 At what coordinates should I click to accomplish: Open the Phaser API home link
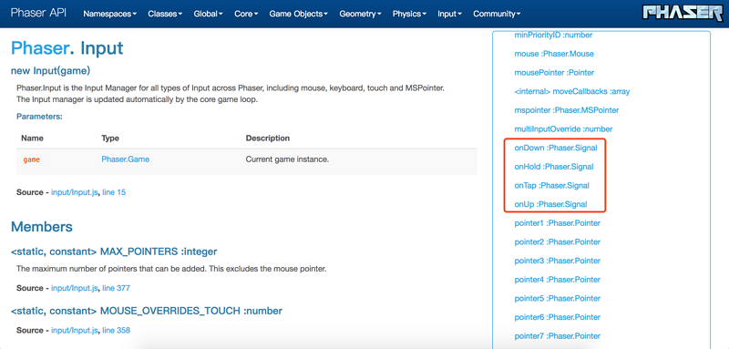(x=38, y=13)
